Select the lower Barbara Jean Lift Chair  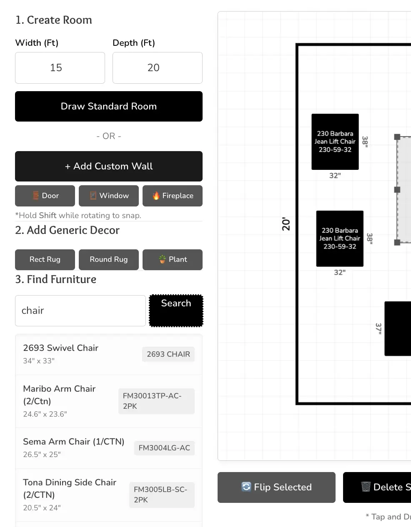(x=340, y=239)
